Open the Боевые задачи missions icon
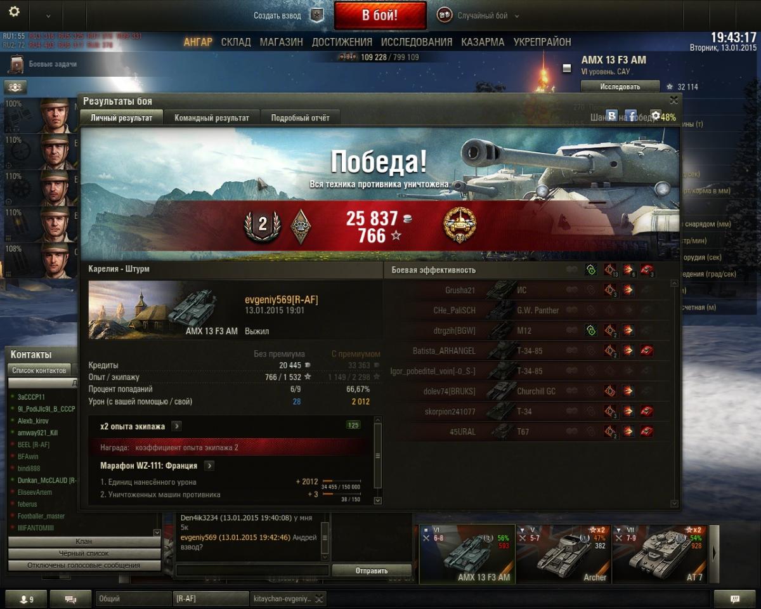 [x=16, y=64]
